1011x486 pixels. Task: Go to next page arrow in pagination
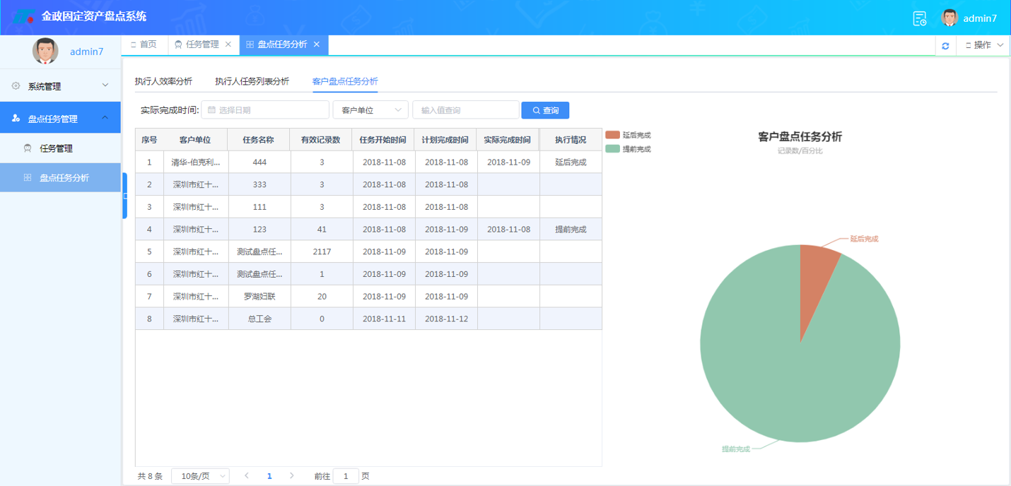[x=292, y=476]
